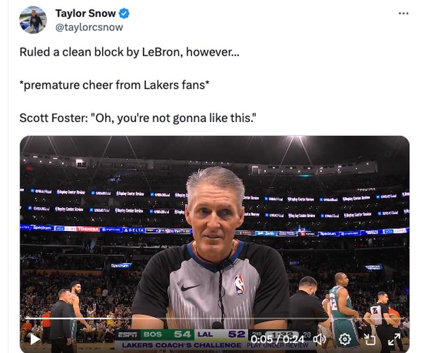The width and height of the screenshot is (421, 353).
Task: Click the Scott Foster quote text
Action: (137, 118)
